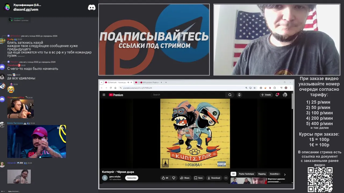
Task: Click the Rusty username in chat
Action: tap(10, 39)
